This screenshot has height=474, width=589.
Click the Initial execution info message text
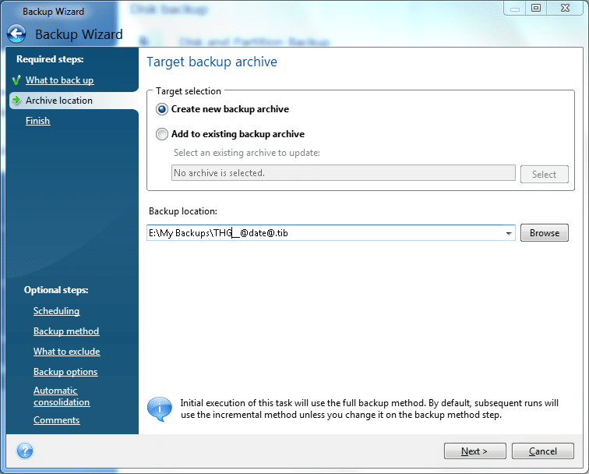point(369,409)
